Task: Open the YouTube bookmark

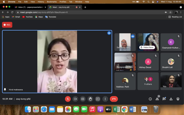Action: (x=27, y=17)
